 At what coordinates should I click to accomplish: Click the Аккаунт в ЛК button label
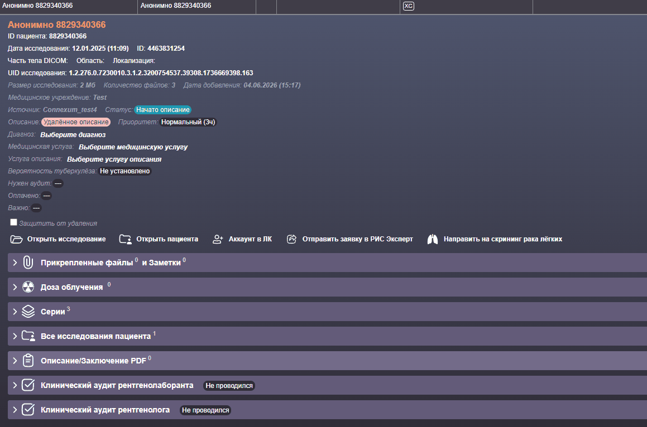point(251,239)
